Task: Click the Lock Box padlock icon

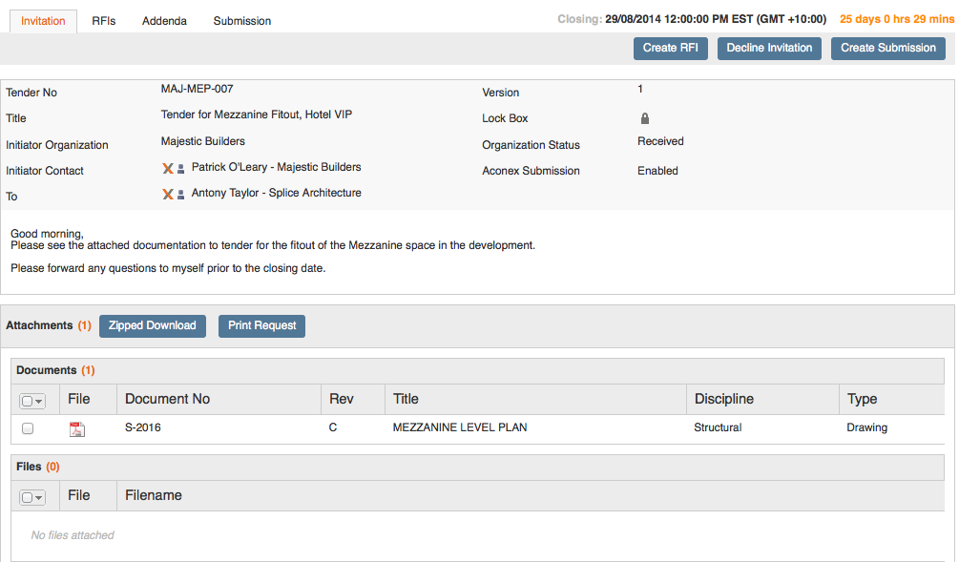Action: point(645,118)
